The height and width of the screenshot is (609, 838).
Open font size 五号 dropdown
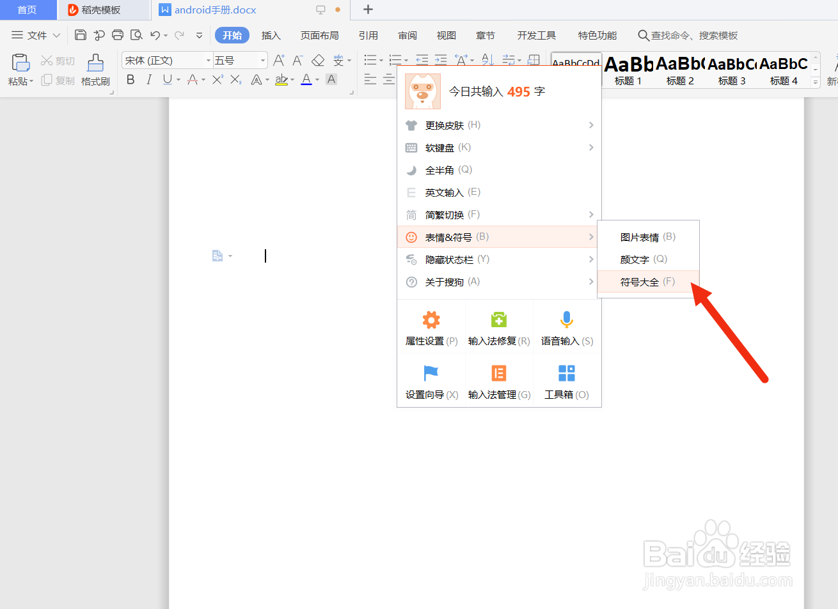(x=263, y=60)
